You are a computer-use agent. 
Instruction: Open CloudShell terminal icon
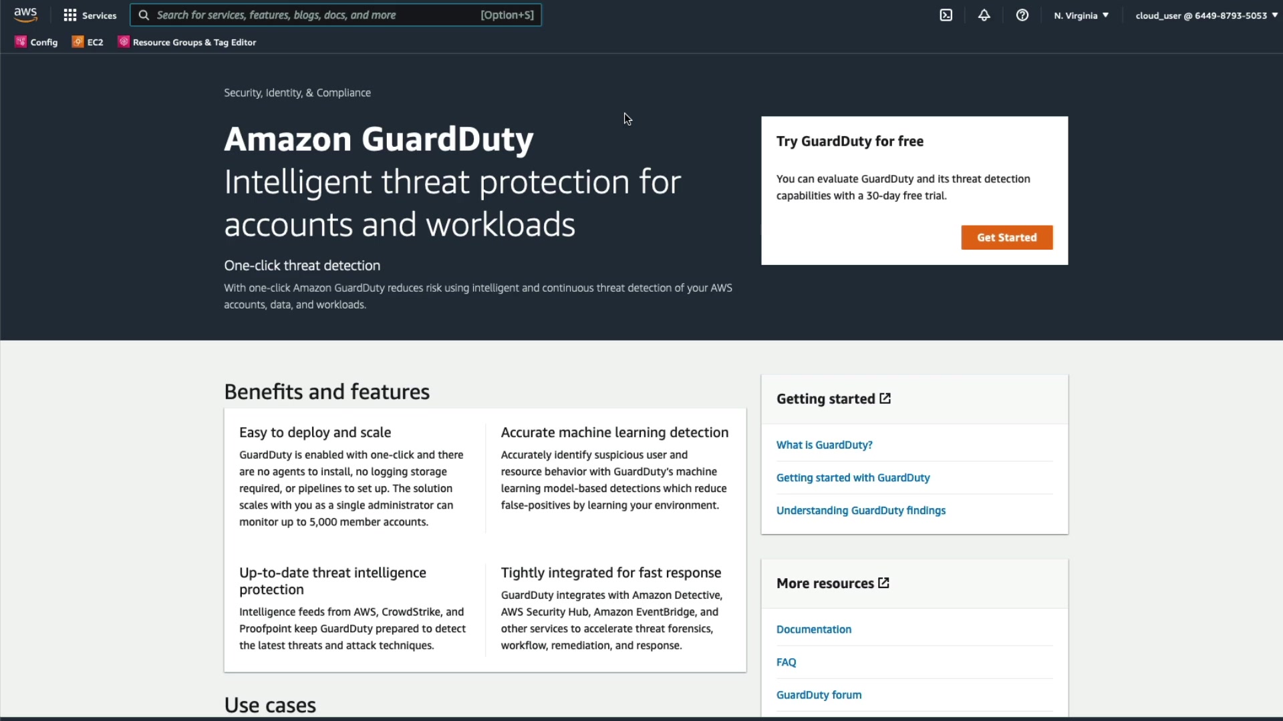click(946, 15)
